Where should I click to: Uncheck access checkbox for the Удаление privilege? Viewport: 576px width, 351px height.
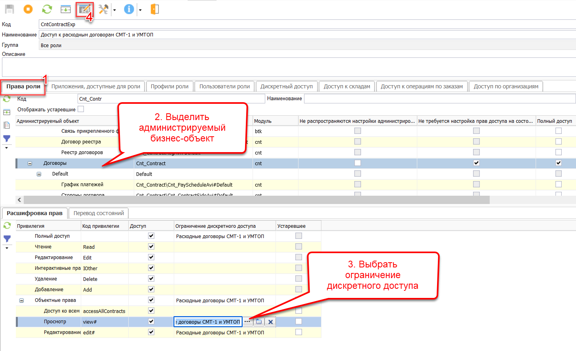(151, 279)
